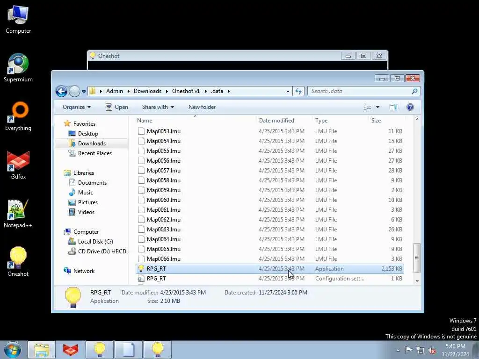
Task: Click the Start button on the taskbar
Action: tap(13, 350)
